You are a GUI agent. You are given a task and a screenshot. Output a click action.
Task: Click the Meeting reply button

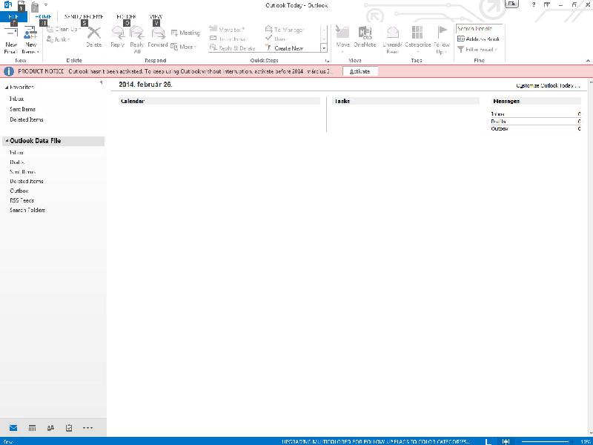click(185, 33)
